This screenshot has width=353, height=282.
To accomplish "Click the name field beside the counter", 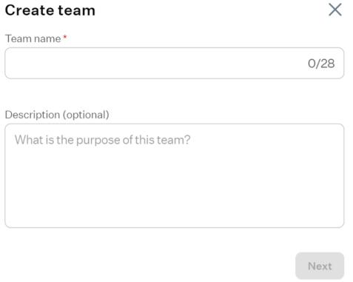I will (283, 63).
